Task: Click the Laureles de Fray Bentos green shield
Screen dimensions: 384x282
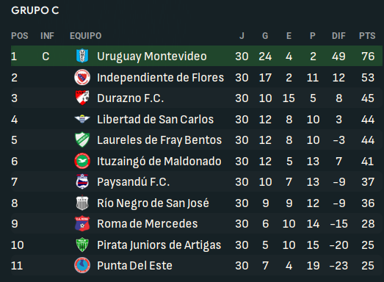Action: pyautogui.click(x=82, y=140)
